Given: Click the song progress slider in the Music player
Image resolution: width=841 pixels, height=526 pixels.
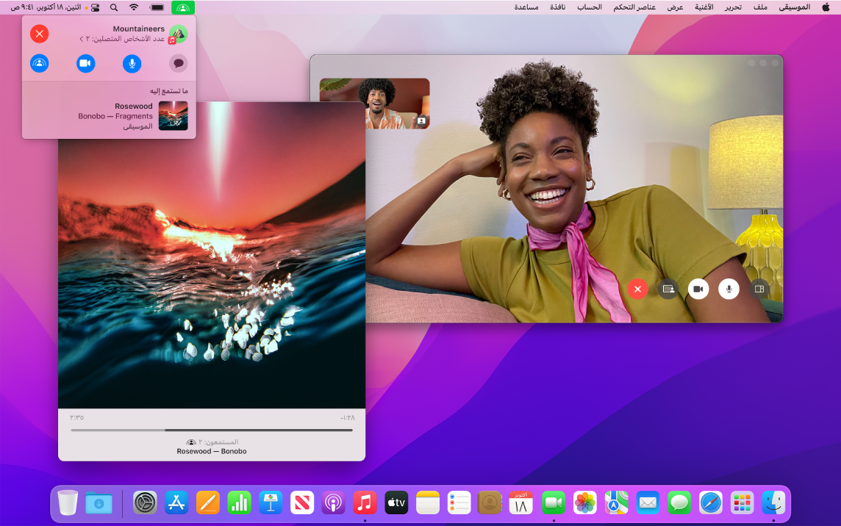Looking at the screenshot, I should coord(211,431).
